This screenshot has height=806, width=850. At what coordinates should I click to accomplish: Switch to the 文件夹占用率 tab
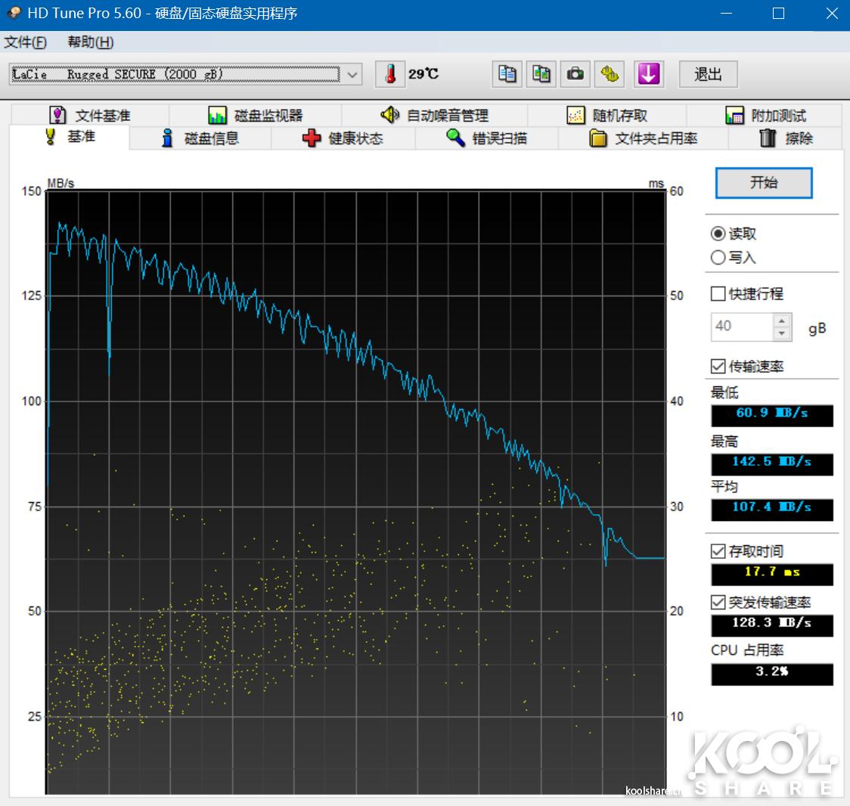point(644,138)
